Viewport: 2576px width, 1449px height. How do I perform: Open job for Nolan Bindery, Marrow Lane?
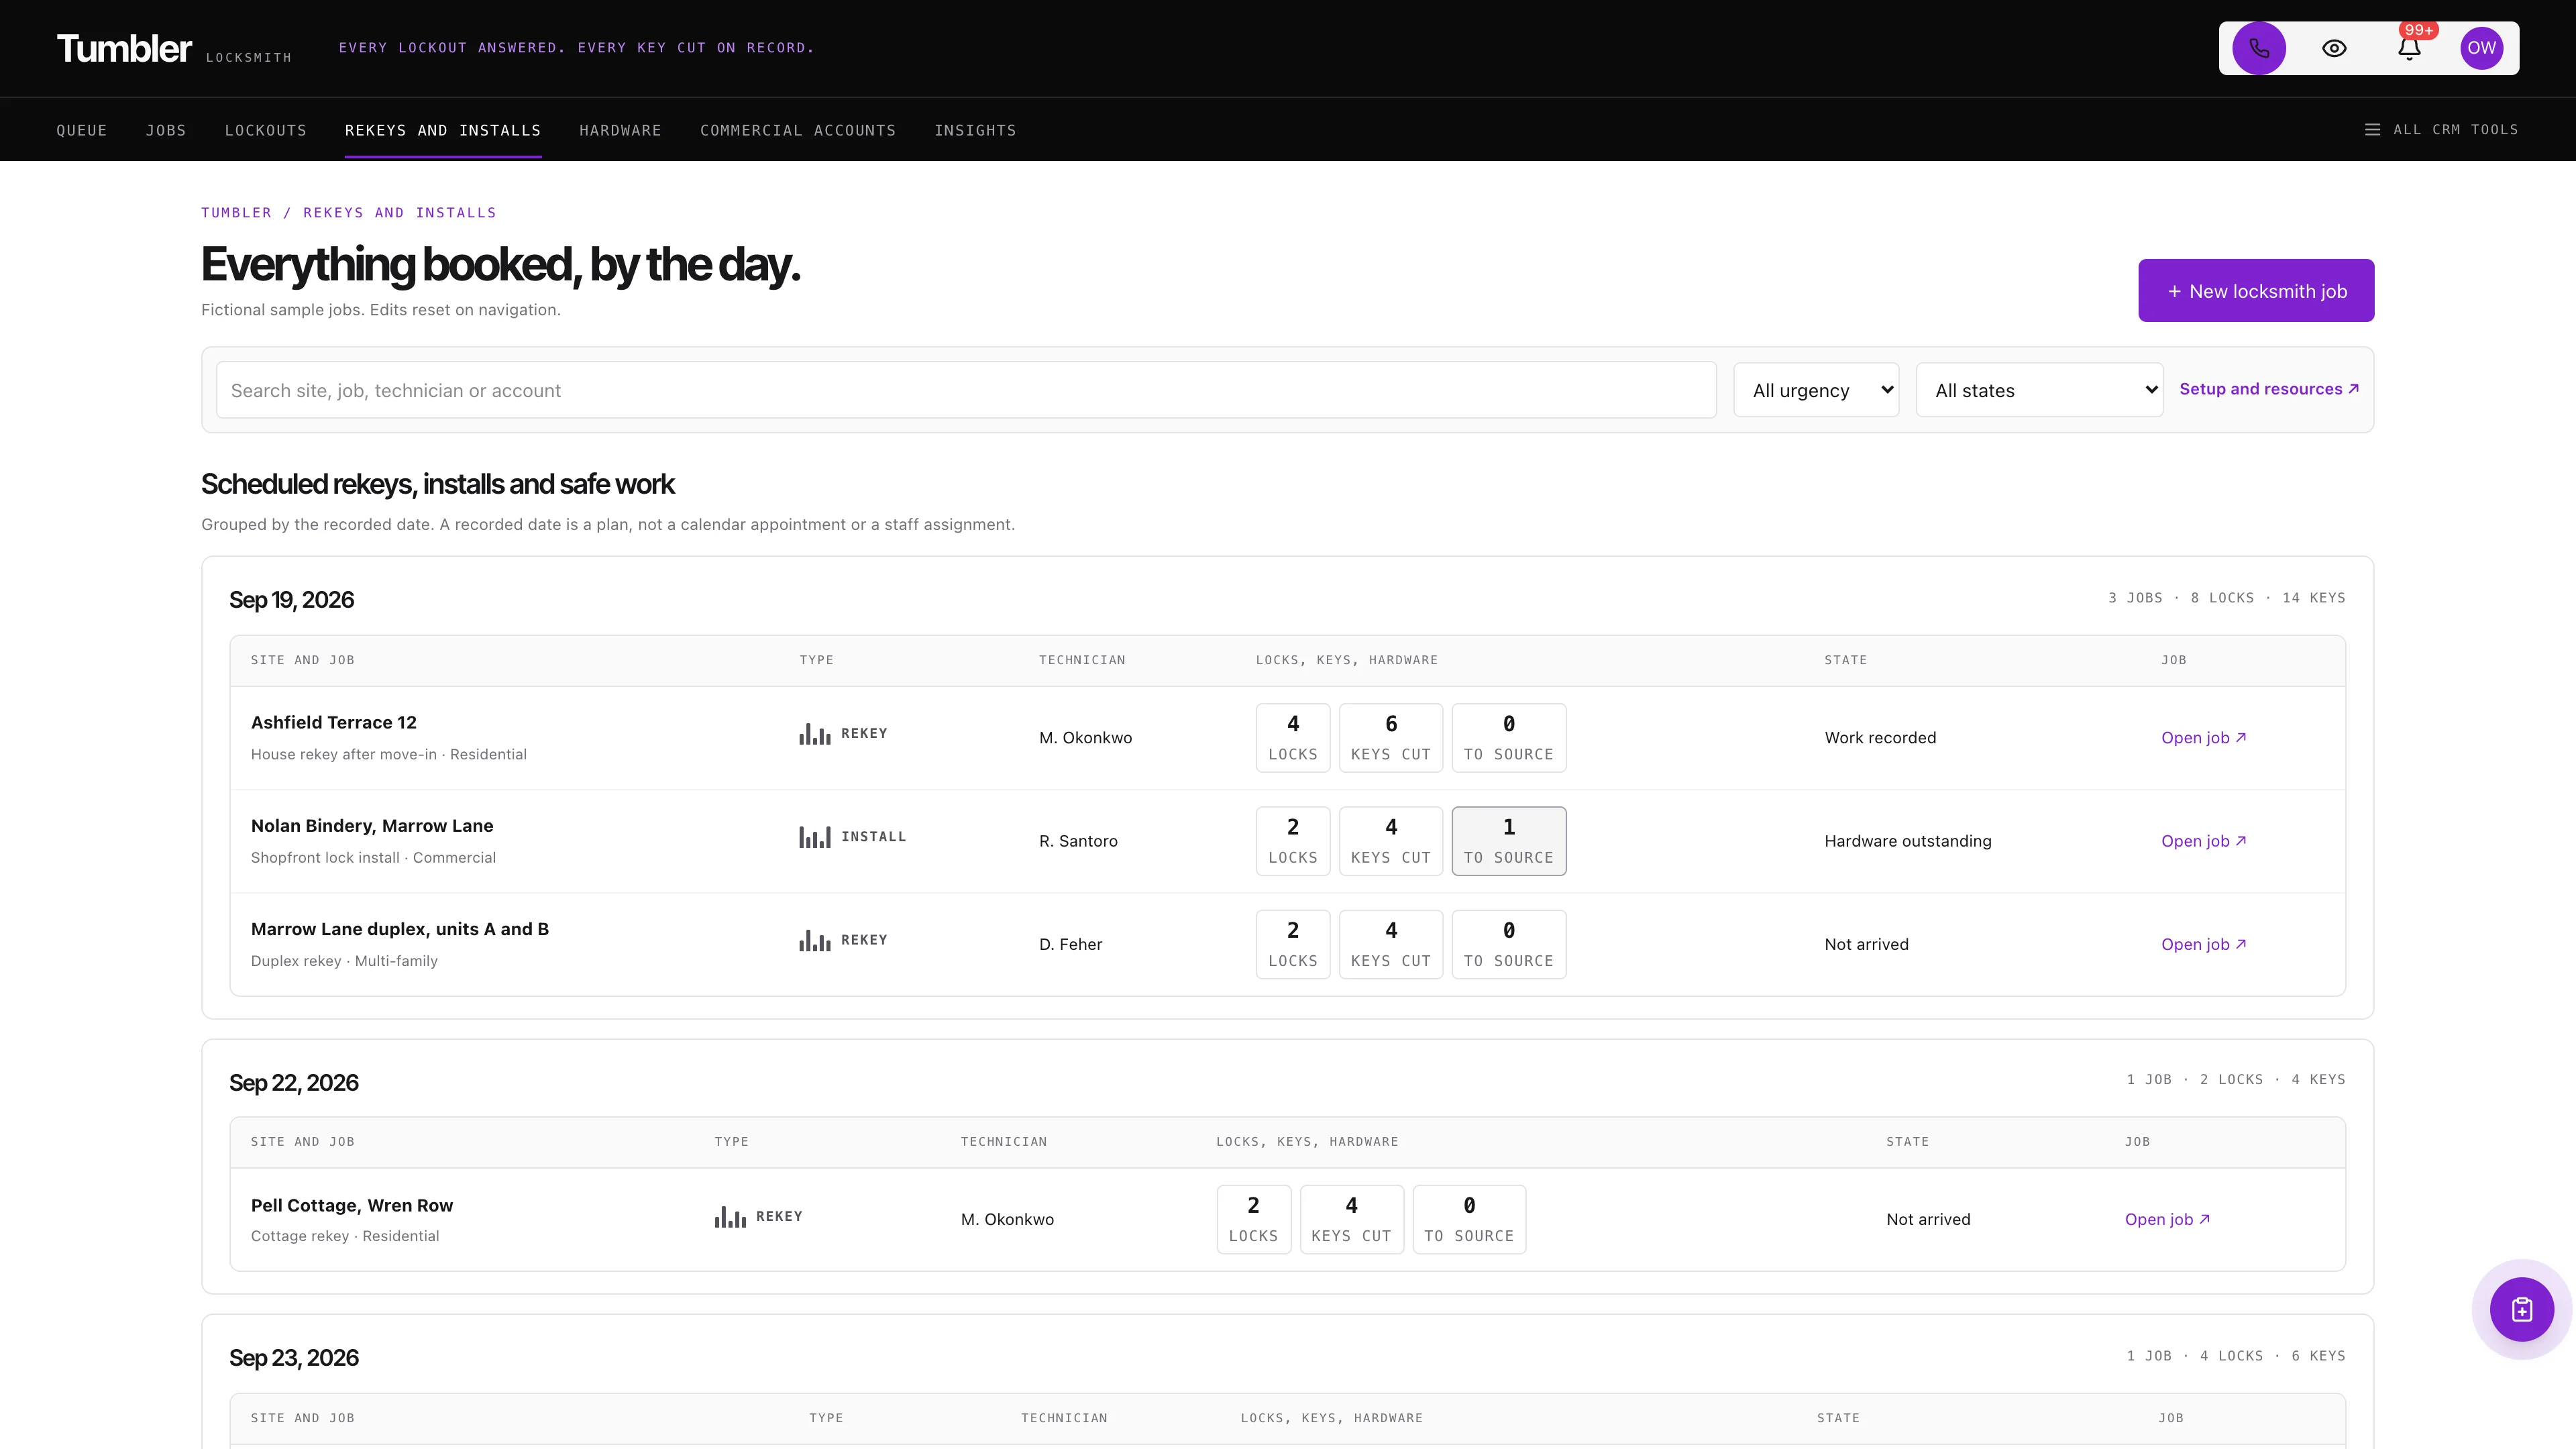coord(2203,841)
